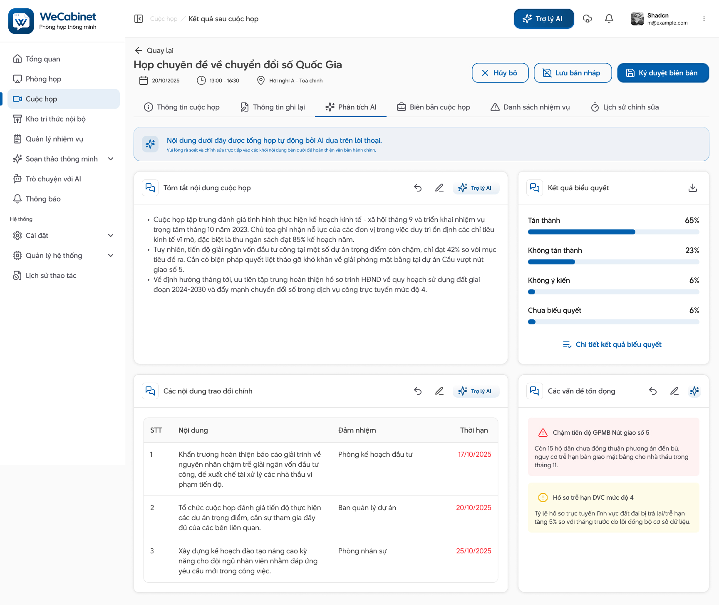Switch to the Biên bản cuộc họp tab
This screenshot has width=719, height=605.
tap(434, 107)
